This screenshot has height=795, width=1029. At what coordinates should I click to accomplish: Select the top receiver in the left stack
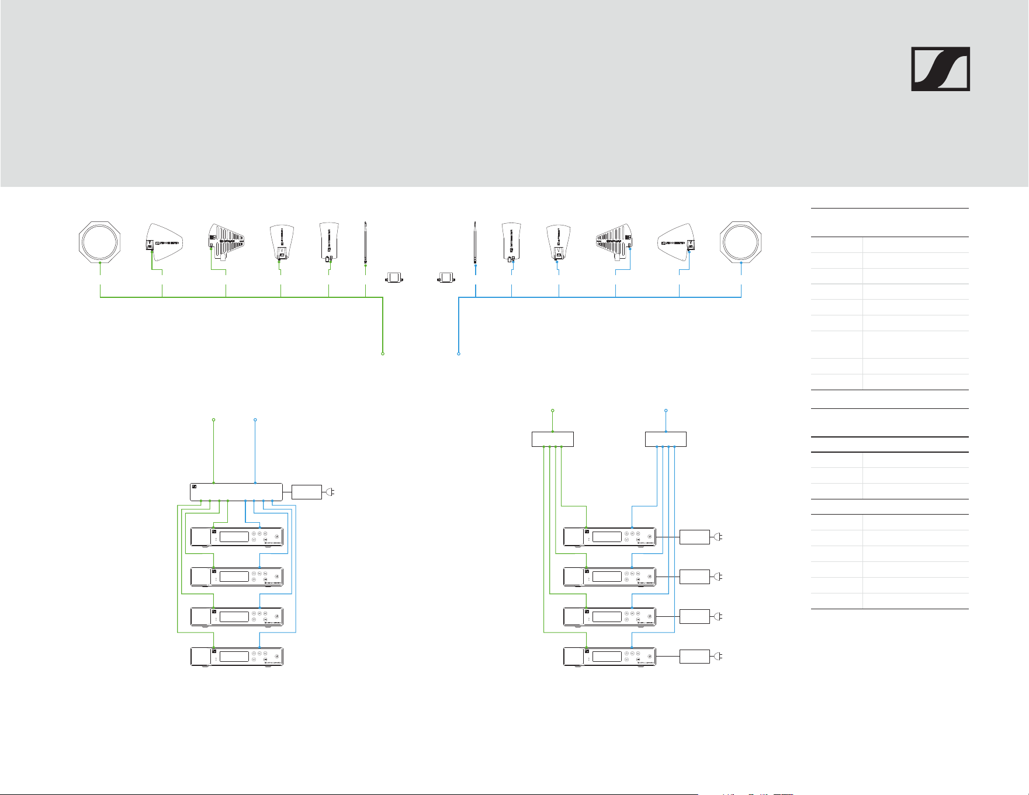click(x=237, y=537)
